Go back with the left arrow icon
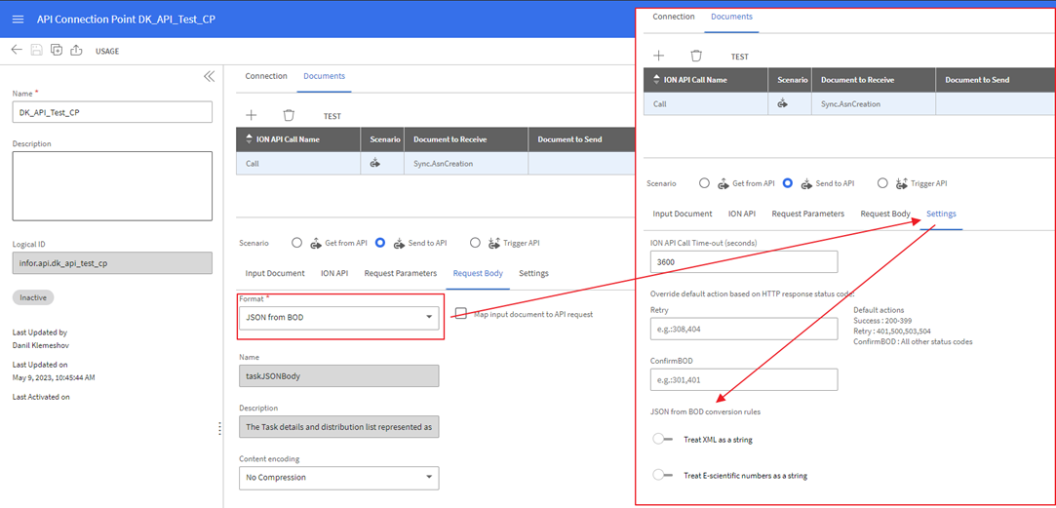The height and width of the screenshot is (508, 1056). (x=17, y=50)
